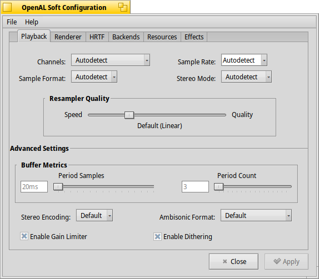Open the Stereo Encoding dropdown

(94, 215)
